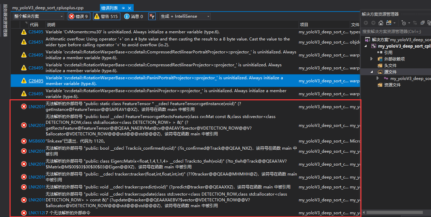Open dropdown arrow beside pending changes filter
The height and width of the screenshot is (217, 431).
(409, 23)
